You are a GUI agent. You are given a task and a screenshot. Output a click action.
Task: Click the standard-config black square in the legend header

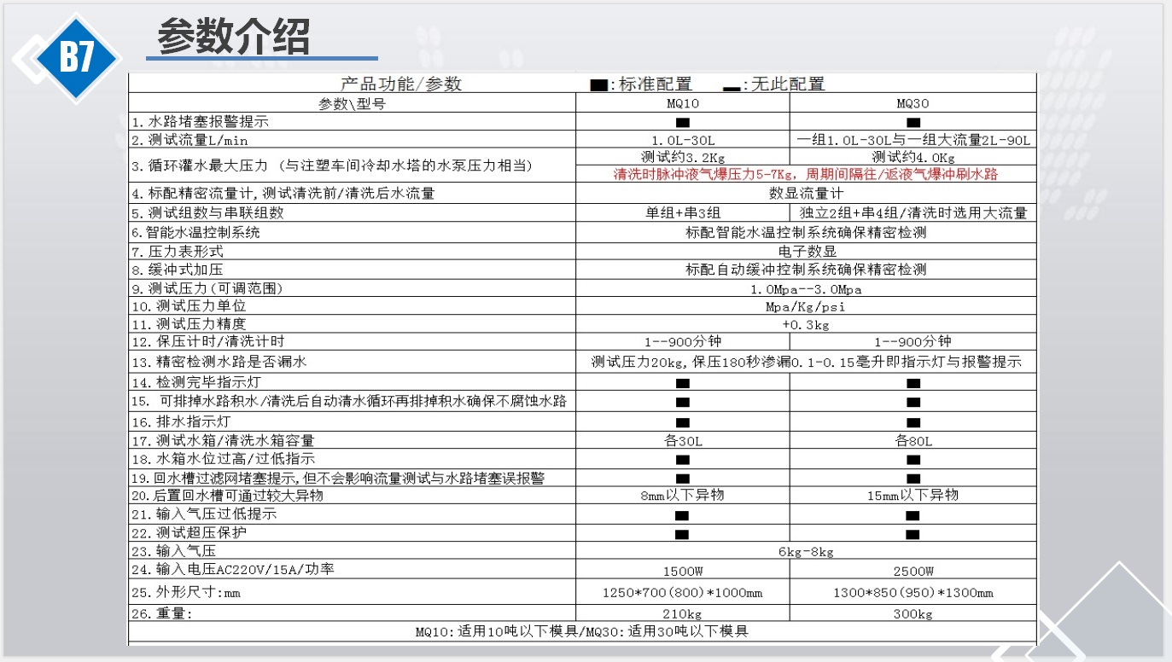[x=599, y=84]
